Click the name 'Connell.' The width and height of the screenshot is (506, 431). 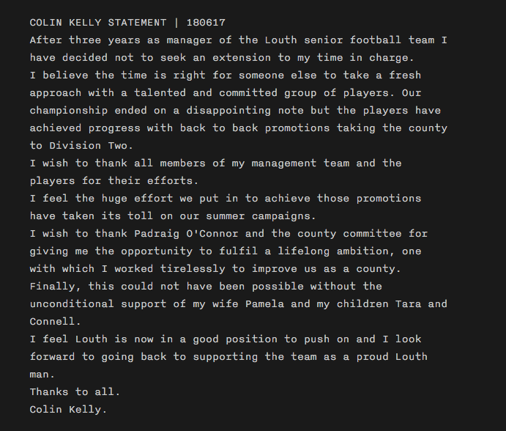[56, 322]
